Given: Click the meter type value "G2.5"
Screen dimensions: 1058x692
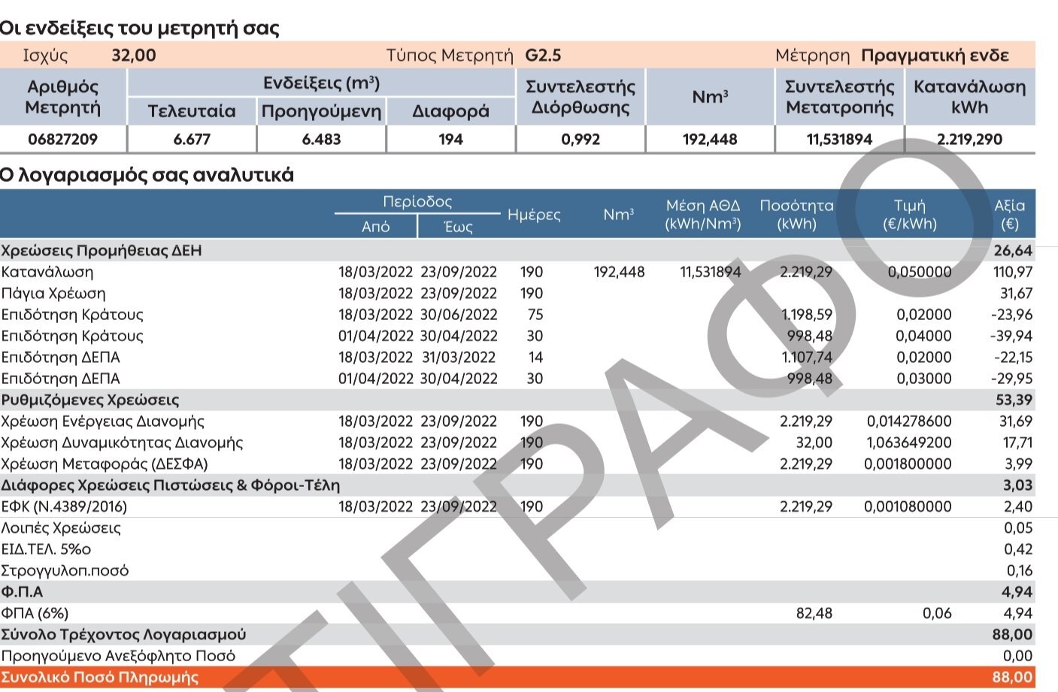Looking at the screenshot, I should (x=543, y=56).
